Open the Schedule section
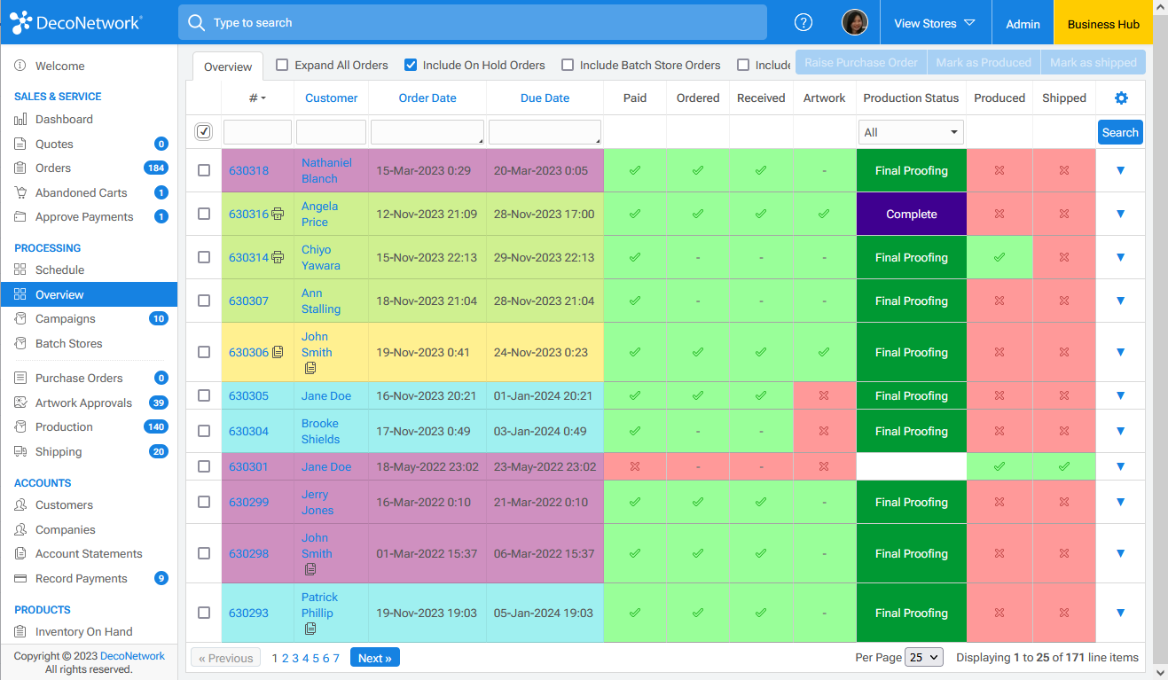 coord(60,269)
